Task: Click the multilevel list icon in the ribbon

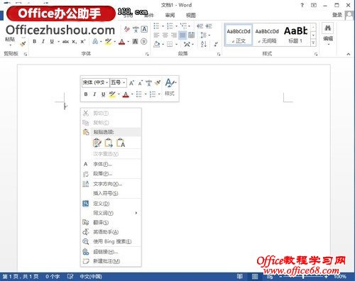Action: point(183,26)
